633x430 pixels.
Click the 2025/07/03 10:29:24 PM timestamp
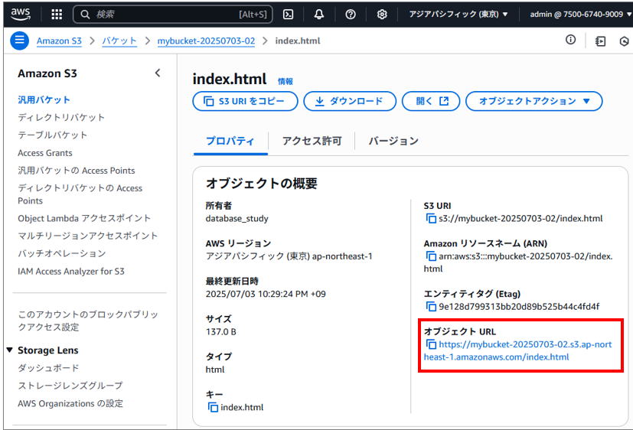[x=266, y=294]
